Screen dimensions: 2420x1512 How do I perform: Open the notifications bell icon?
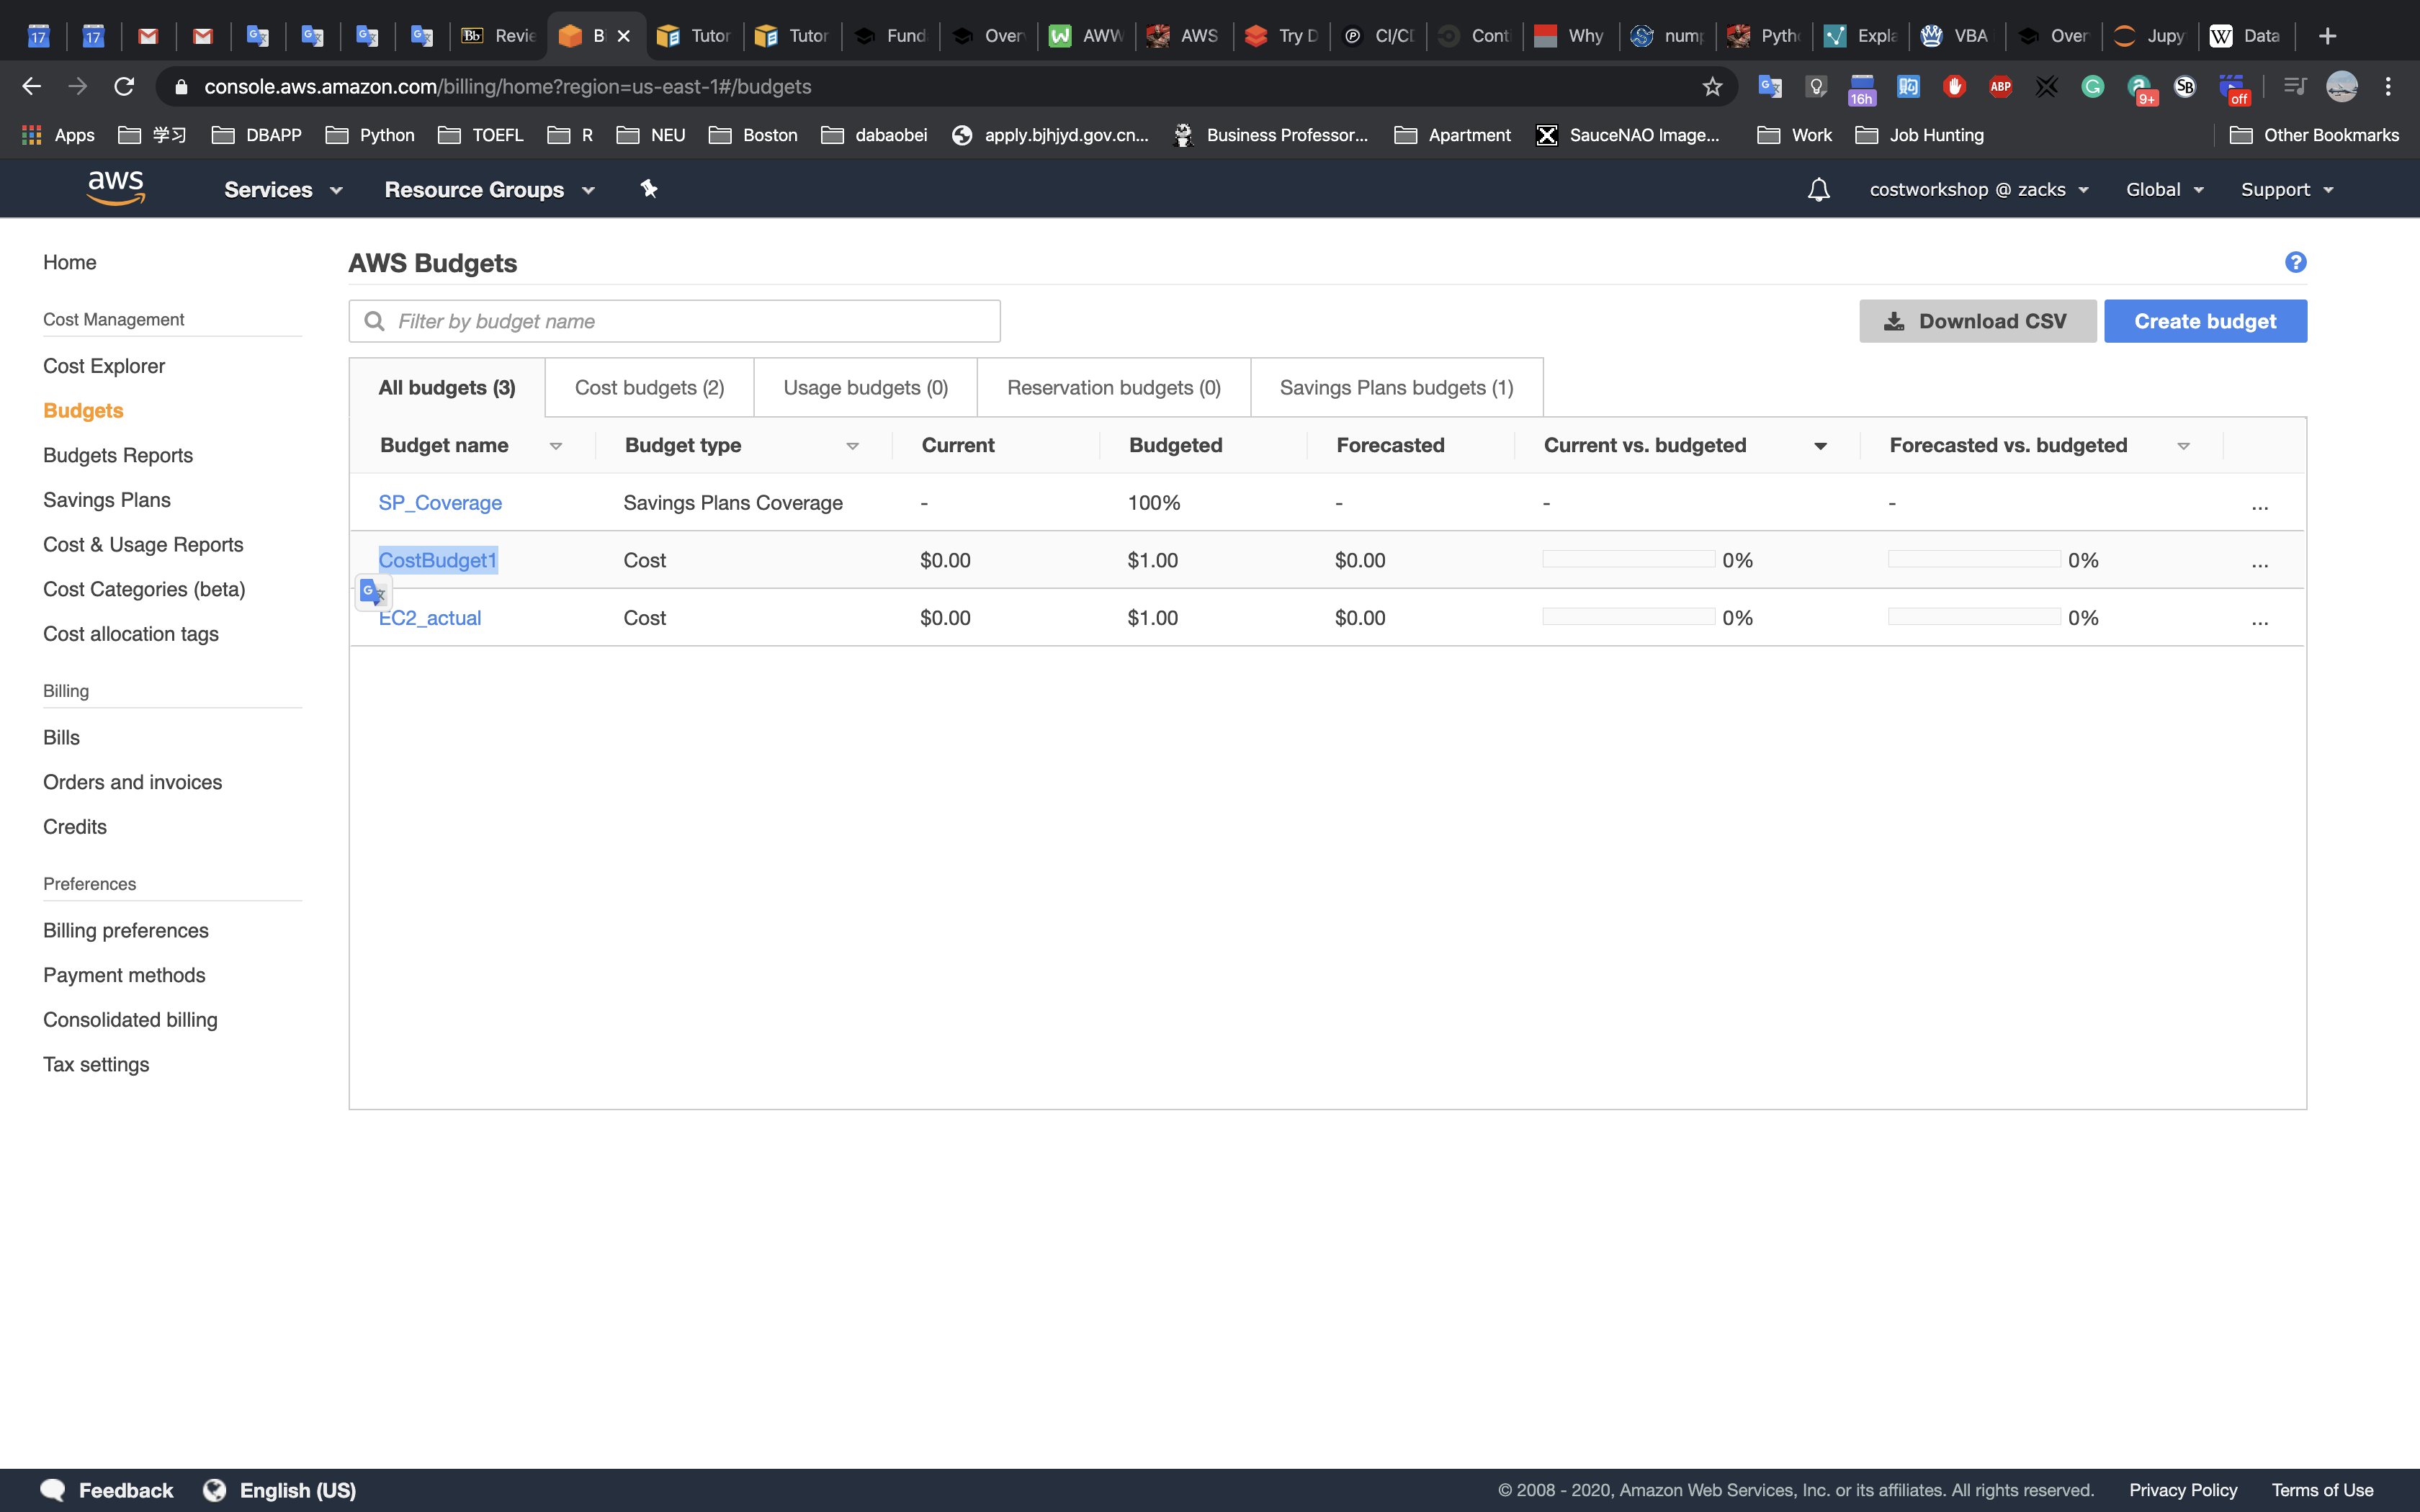point(1818,189)
